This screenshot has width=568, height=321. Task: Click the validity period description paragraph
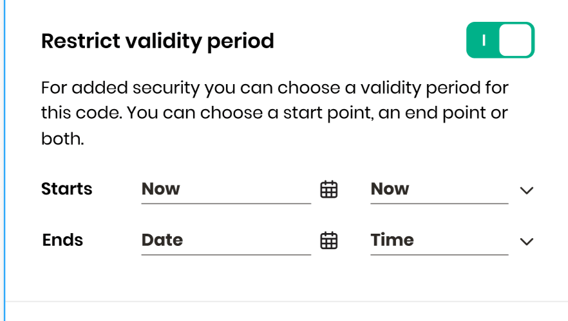click(x=275, y=113)
